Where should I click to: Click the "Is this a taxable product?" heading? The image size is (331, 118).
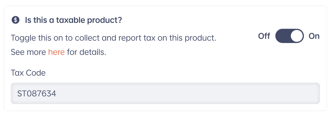(x=73, y=20)
